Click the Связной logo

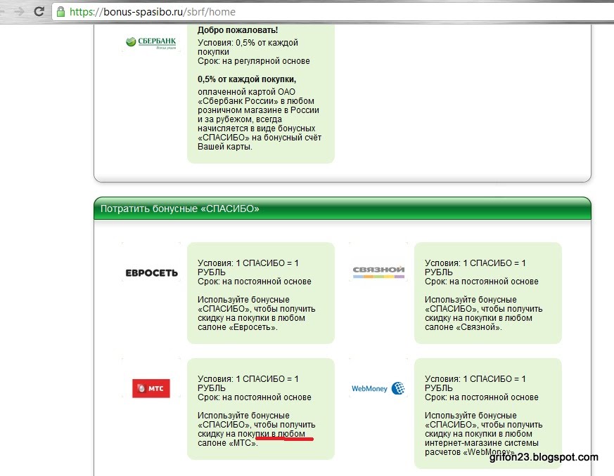(x=378, y=272)
